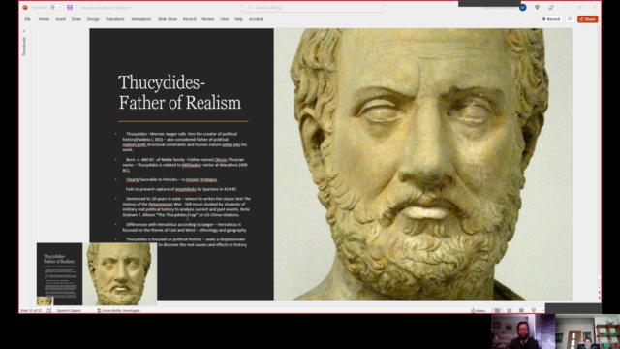The width and height of the screenshot is (620, 349).
Task: Switch to the Home tab
Action: pos(44,19)
